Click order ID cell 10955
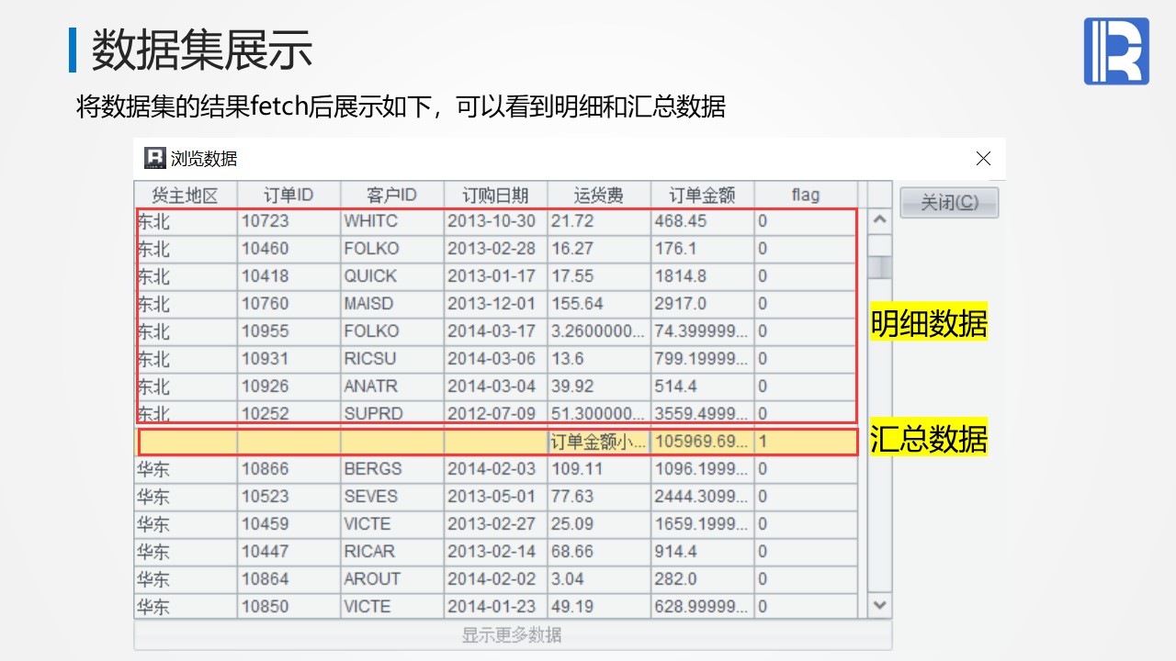The width and height of the screenshot is (1176, 661). pos(288,331)
